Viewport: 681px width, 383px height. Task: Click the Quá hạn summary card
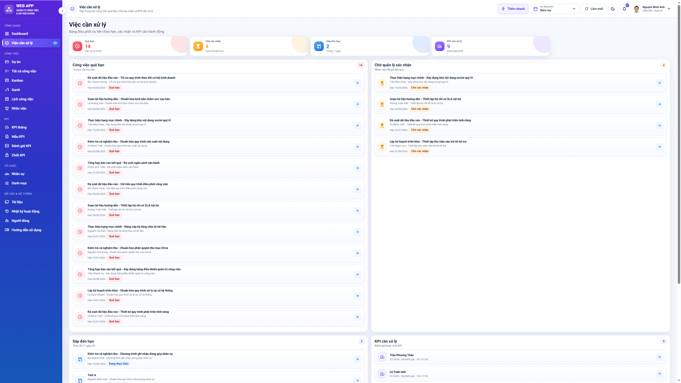tap(128, 46)
